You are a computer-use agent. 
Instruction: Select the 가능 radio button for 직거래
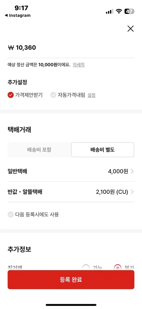tap(86, 268)
